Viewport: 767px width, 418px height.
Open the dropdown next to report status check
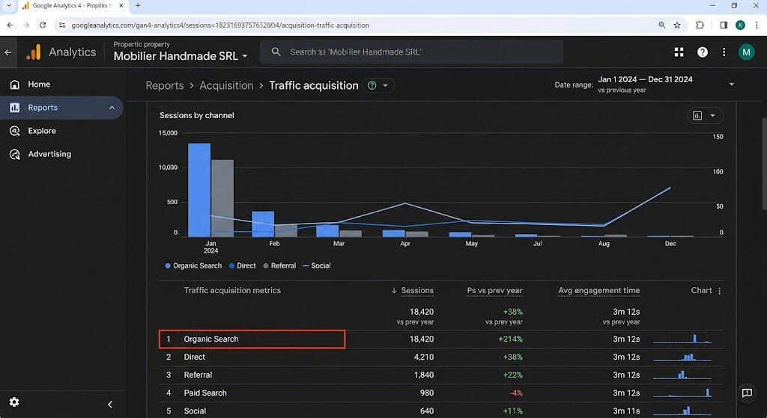386,85
